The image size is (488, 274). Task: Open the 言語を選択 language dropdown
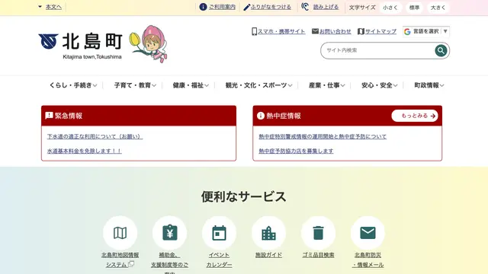click(426, 31)
